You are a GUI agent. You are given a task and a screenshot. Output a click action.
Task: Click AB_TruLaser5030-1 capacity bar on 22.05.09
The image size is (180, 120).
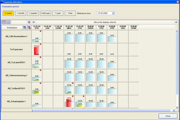(112, 65)
